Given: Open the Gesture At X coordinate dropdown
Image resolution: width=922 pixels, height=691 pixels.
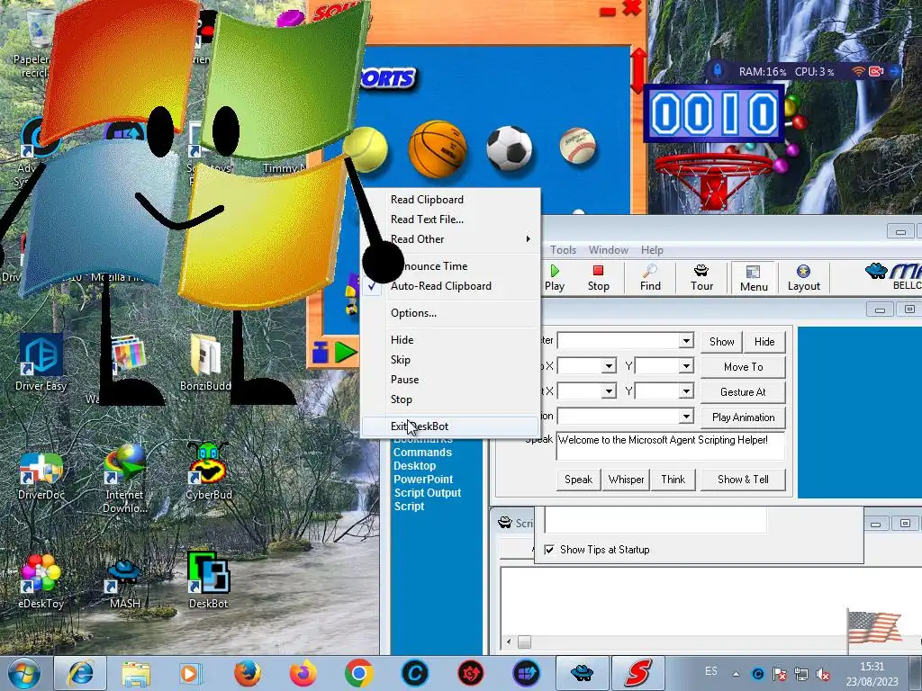Looking at the screenshot, I should click(x=609, y=391).
